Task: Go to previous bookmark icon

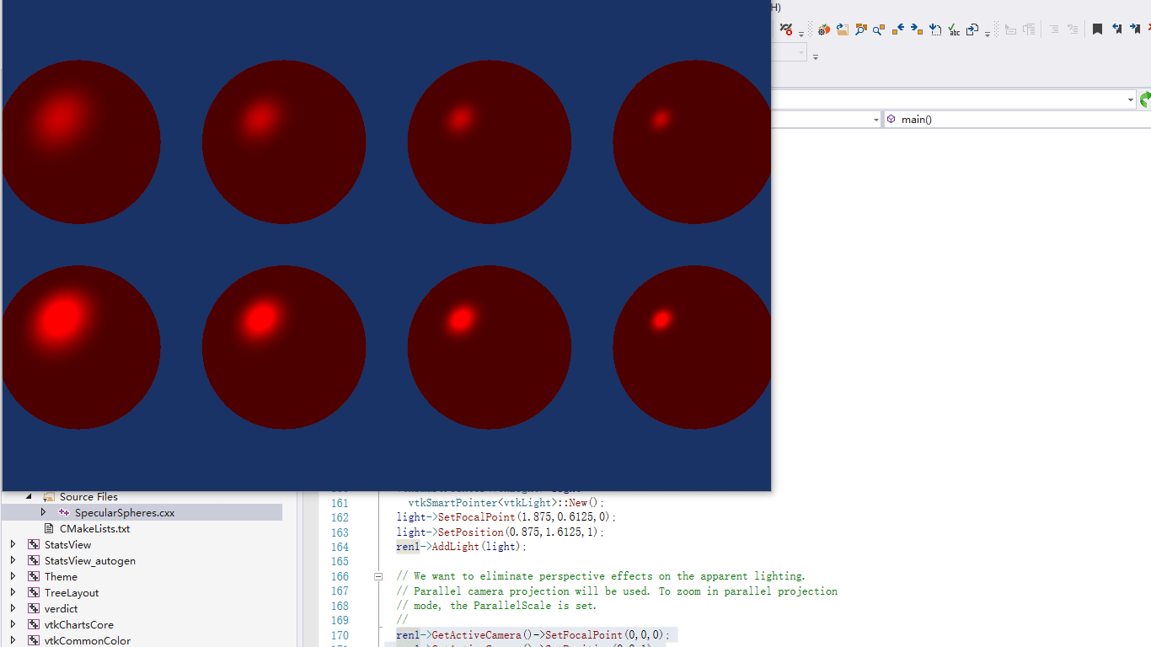Action: 1116,29
